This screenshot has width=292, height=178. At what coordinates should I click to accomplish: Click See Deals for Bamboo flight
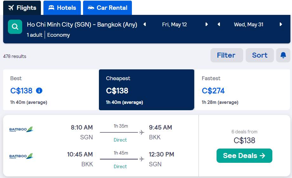(x=244, y=156)
